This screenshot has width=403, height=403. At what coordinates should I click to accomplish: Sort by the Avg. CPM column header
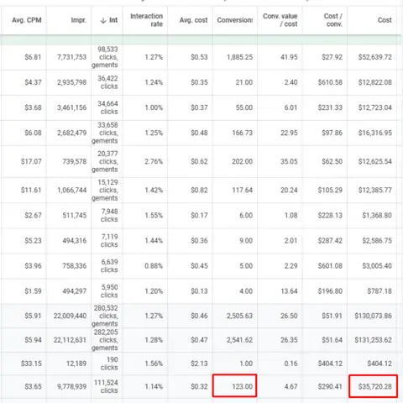click(x=27, y=20)
